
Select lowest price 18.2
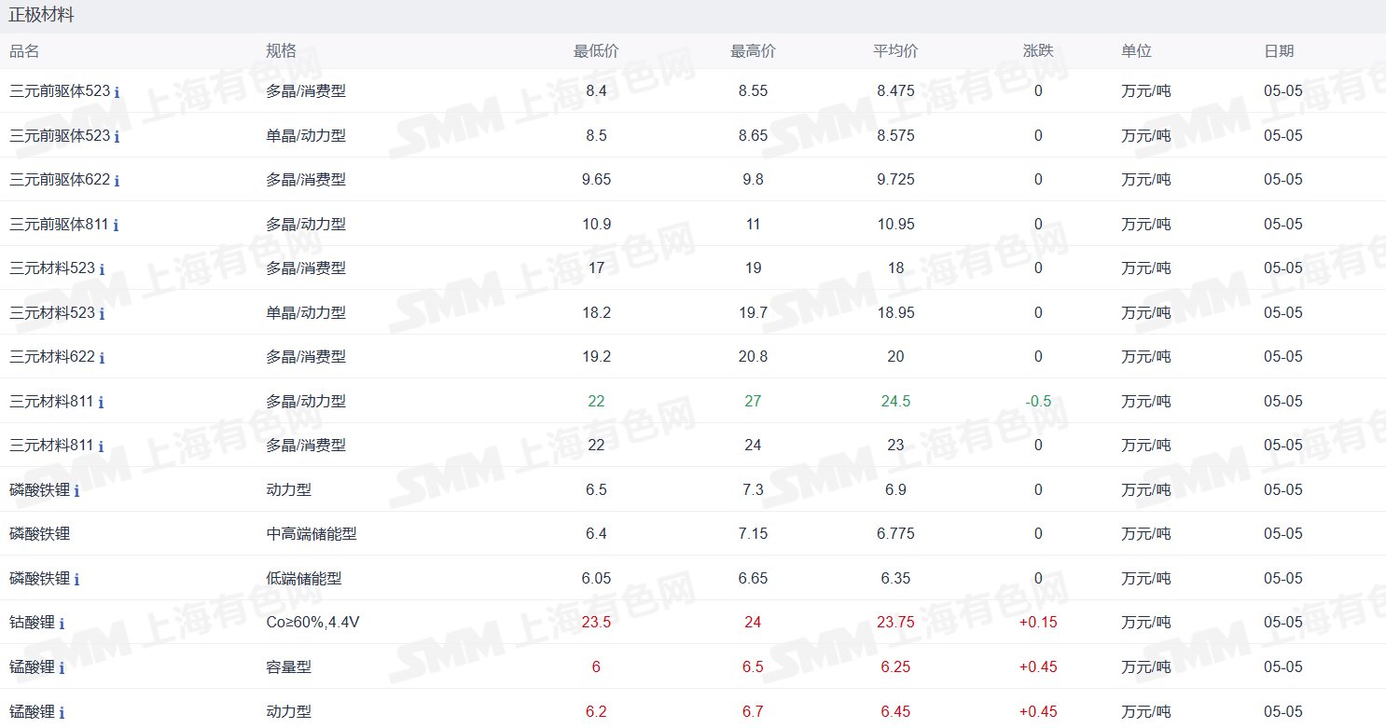point(596,313)
